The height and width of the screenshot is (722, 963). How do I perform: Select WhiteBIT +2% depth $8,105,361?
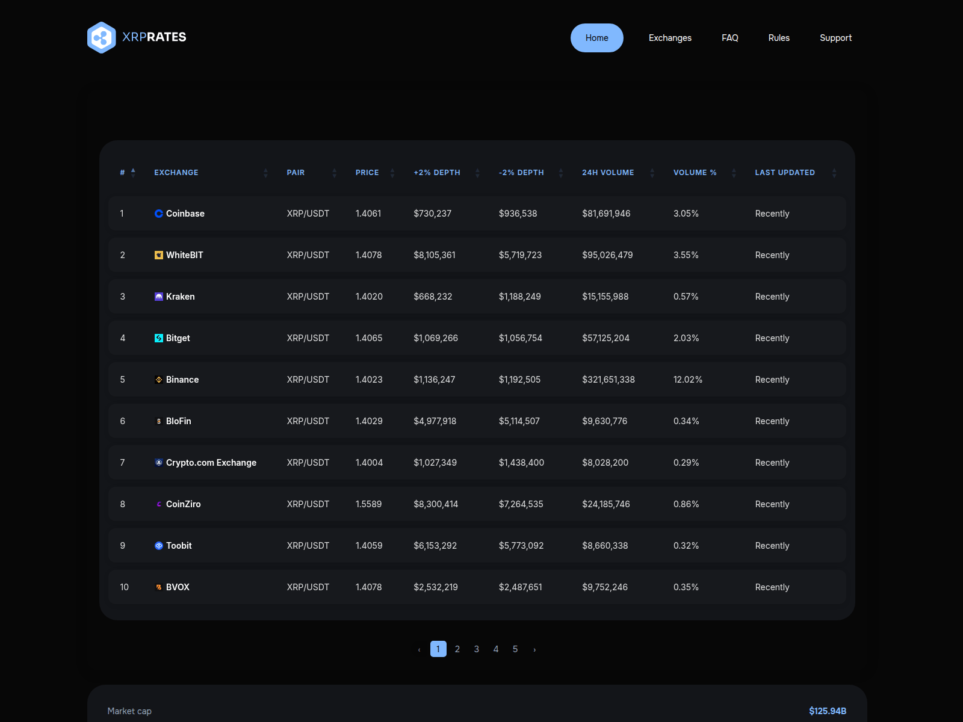click(435, 255)
